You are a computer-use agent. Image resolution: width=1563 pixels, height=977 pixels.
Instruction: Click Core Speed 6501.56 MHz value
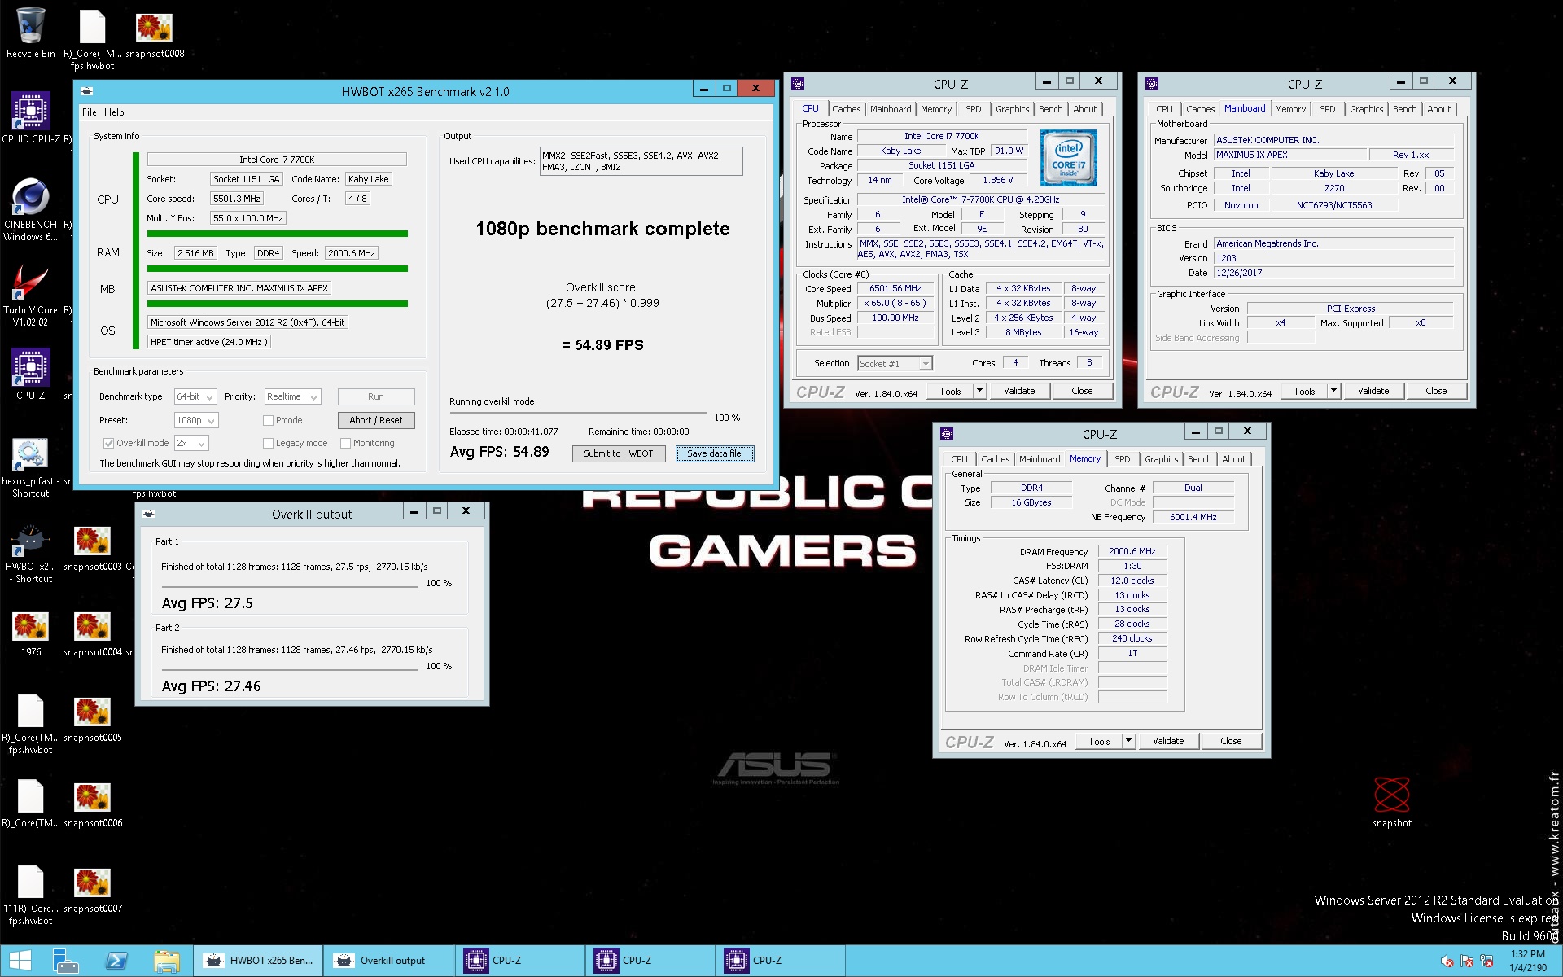tap(895, 288)
